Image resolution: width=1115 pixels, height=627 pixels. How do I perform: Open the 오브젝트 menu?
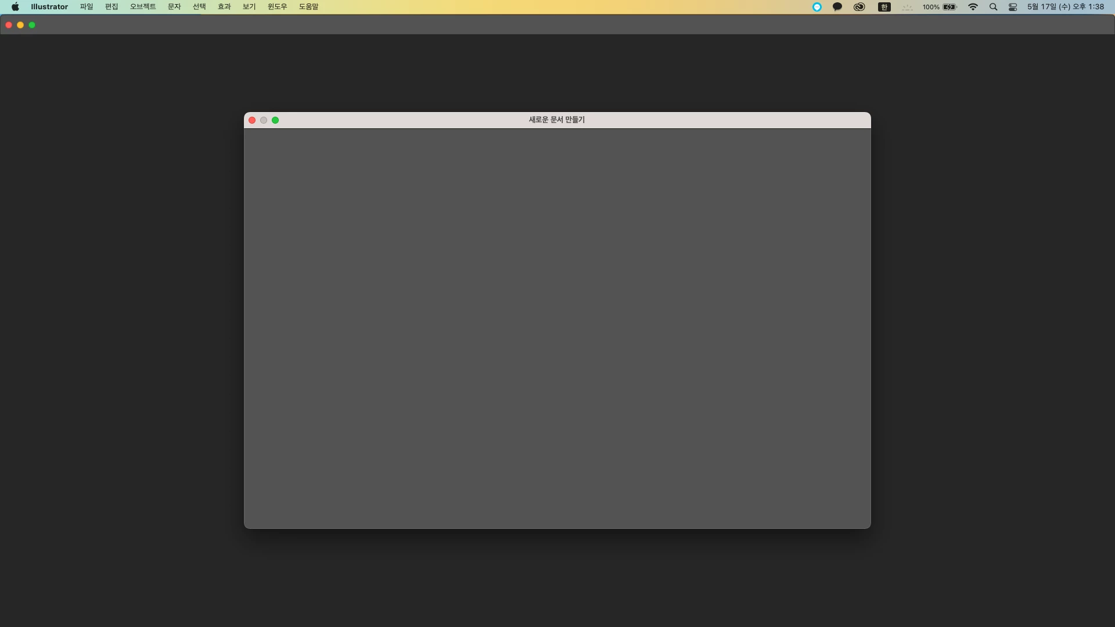(x=143, y=7)
